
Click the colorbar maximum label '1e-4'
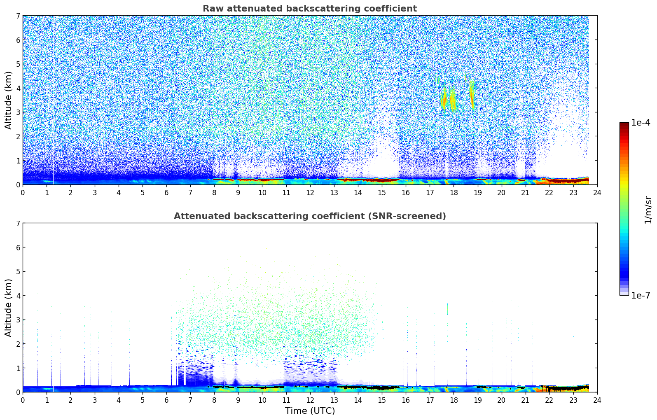tap(641, 123)
